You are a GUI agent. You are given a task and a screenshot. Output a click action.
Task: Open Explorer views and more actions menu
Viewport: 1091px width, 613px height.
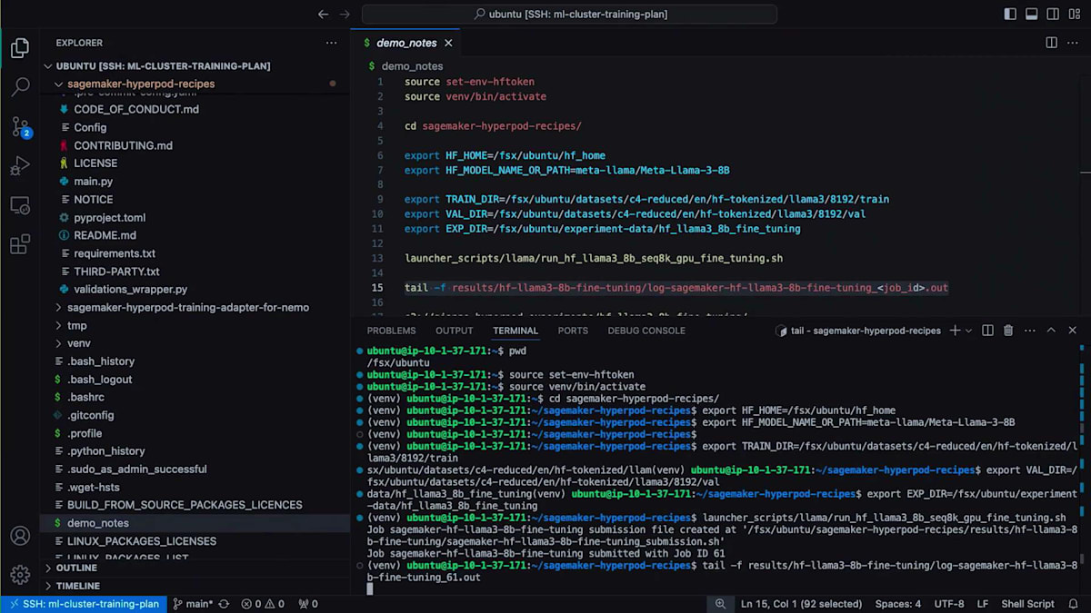(x=331, y=43)
